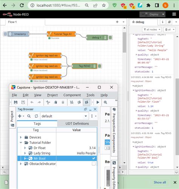Click the workflow search icon below canvas
The image size is (179, 189).
pos(5,172)
